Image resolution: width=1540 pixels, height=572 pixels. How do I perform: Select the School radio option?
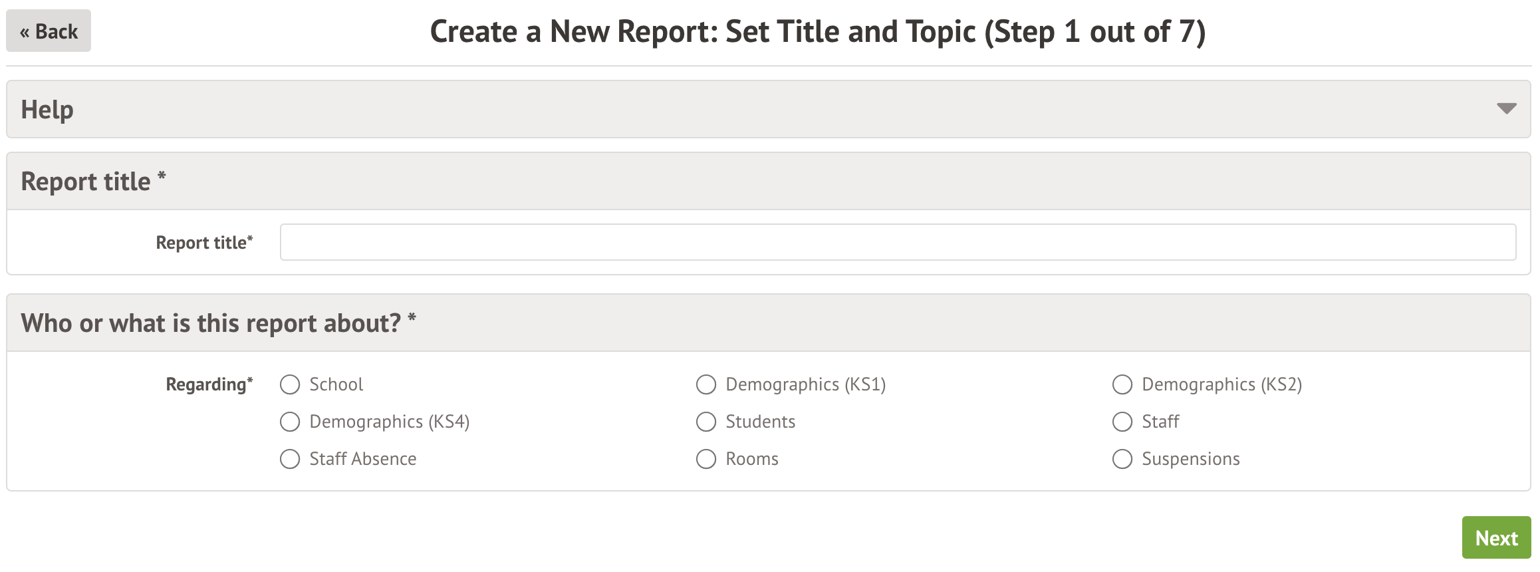click(x=290, y=384)
